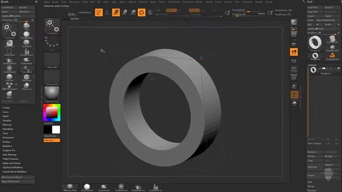The height and width of the screenshot is (192, 342).
Task: Toggle Local symmetry orange button
Action: click(294, 52)
